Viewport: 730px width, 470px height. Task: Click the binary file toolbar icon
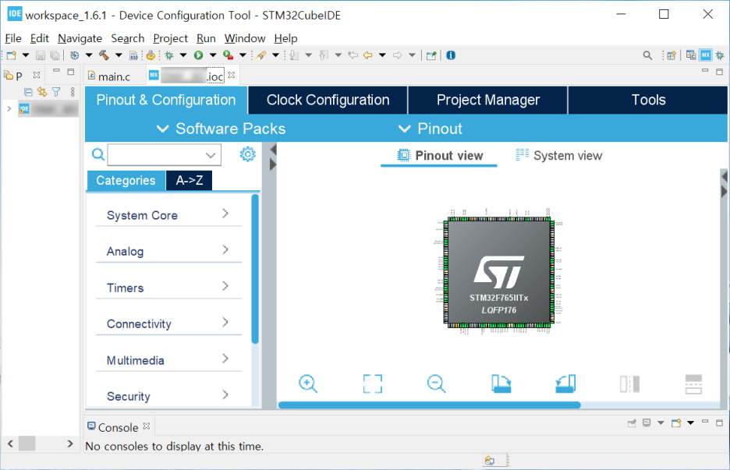pyautogui.click(x=133, y=56)
